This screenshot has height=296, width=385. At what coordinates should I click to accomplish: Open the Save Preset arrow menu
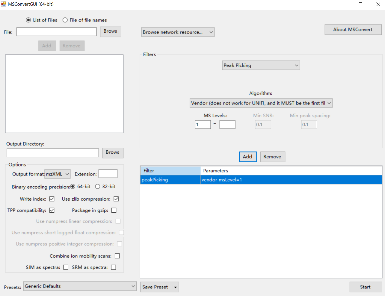tap(175, 287)
